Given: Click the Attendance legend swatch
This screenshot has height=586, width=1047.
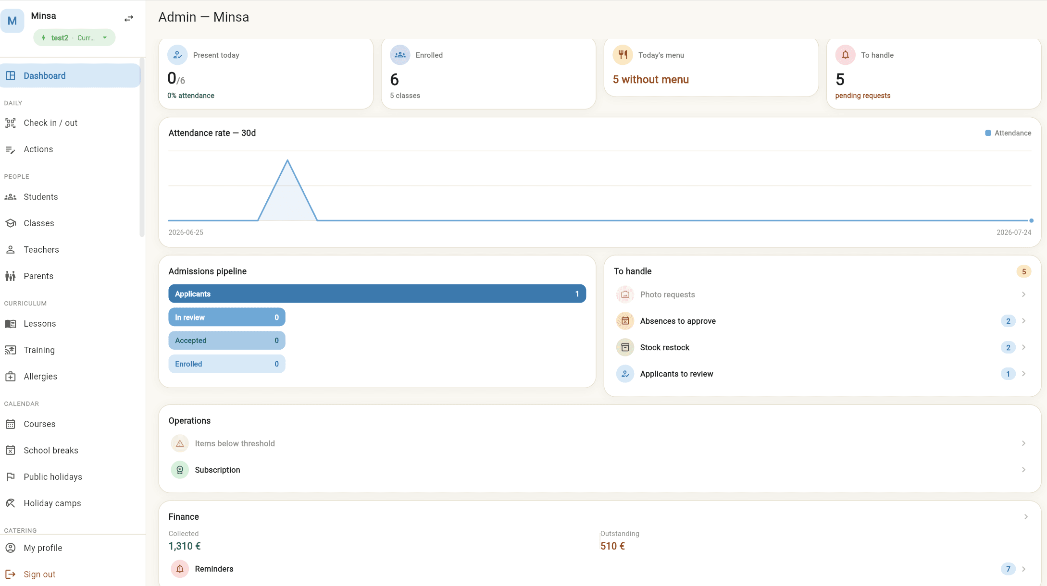Looking at the screenshot, I should 988,133.
